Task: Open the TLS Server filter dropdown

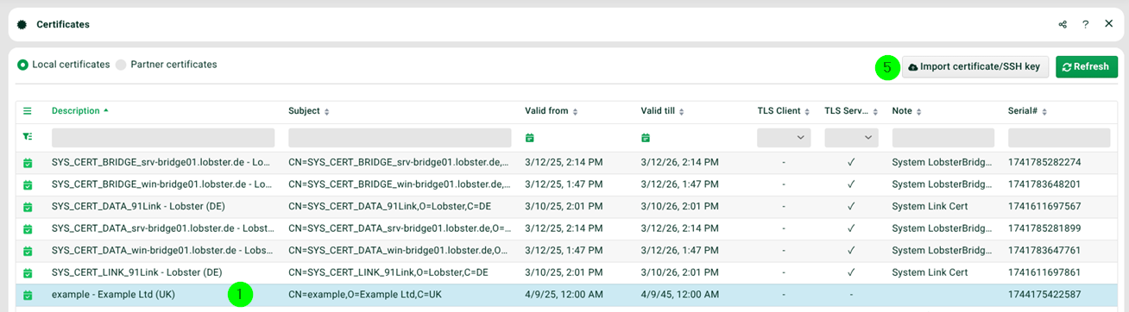Action: point(851,138)
